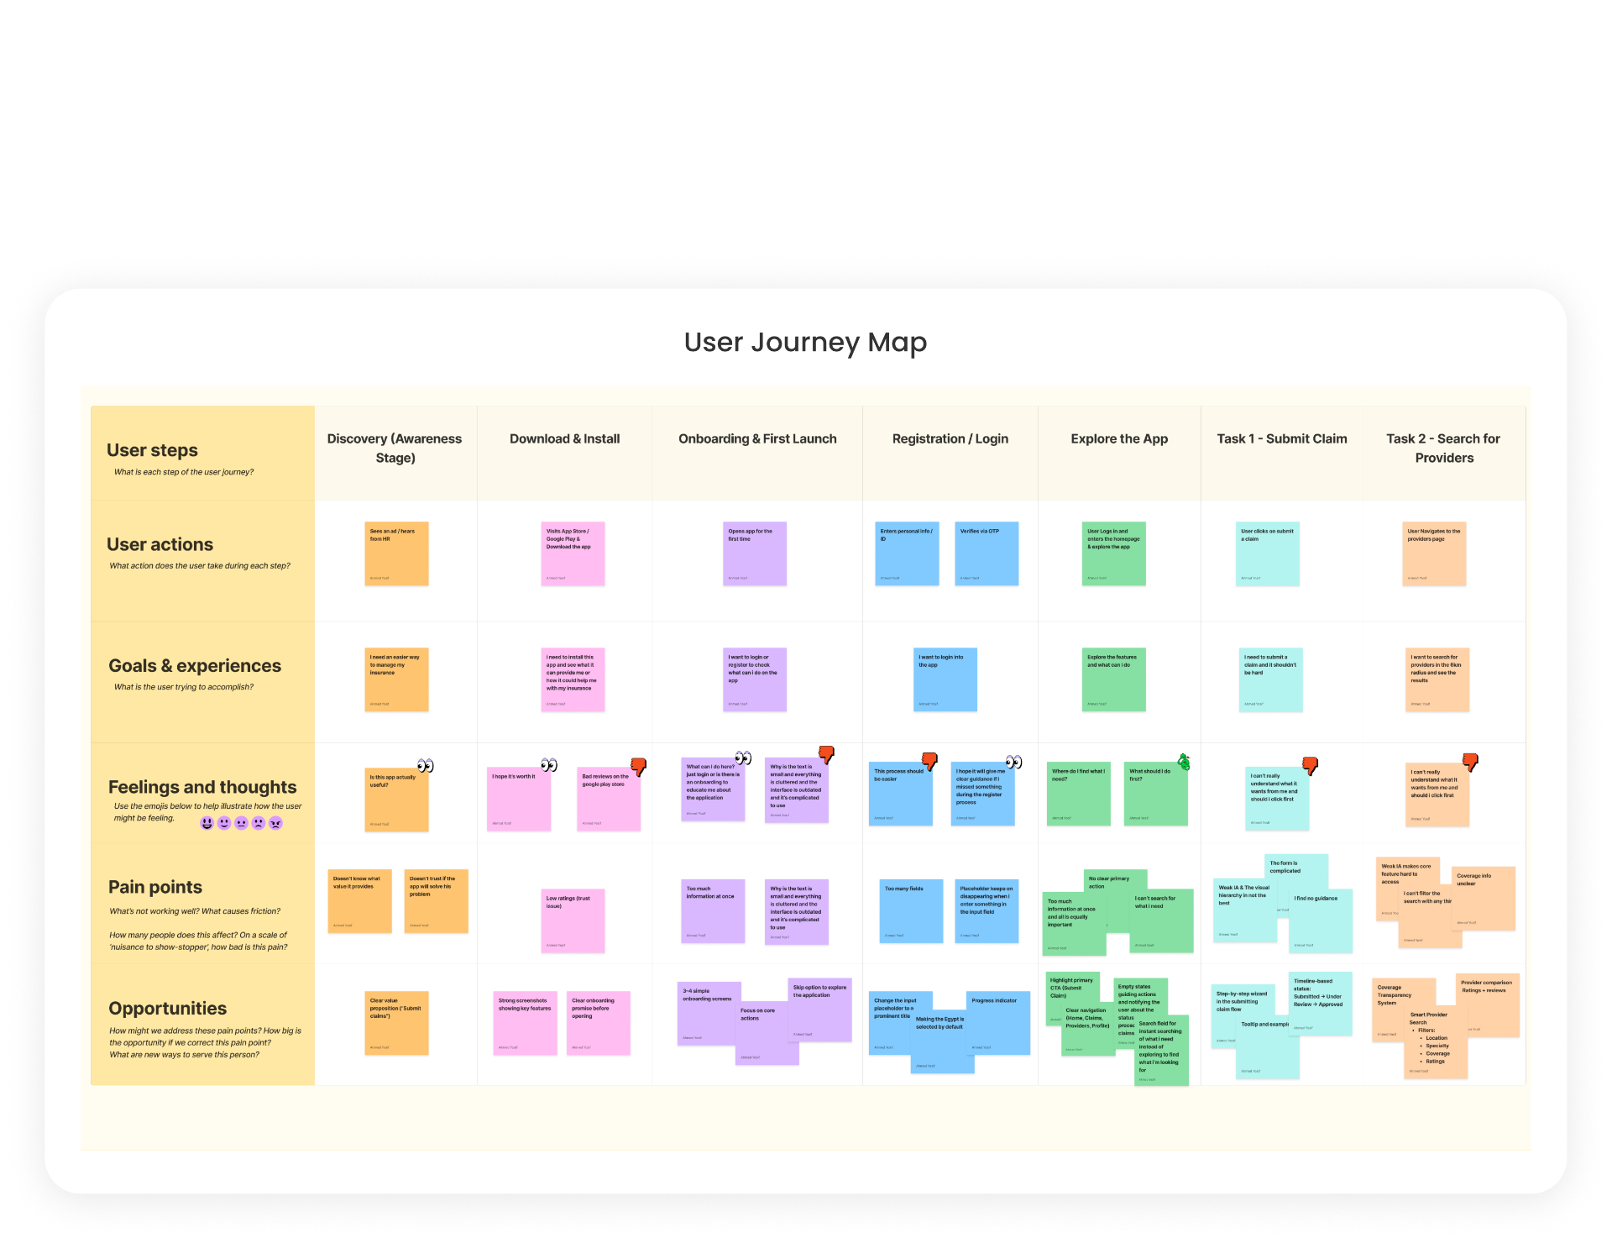Click the 'User actions' row heading
The image size is (1612, 1243).
pos(160,544)
